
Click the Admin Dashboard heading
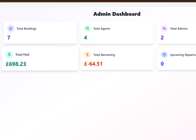(117, 14)
